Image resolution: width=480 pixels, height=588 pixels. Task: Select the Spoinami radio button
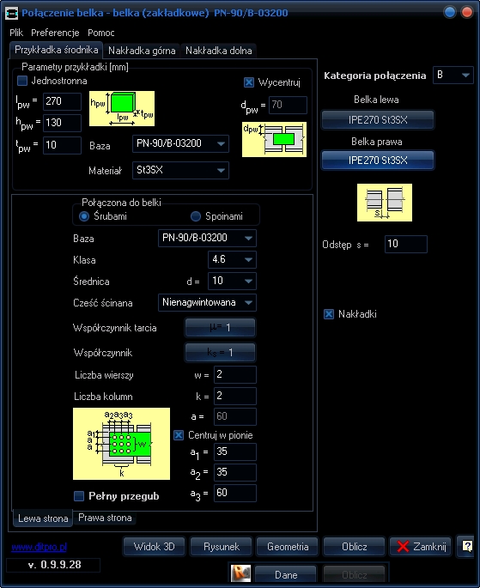(x=196, y=216)
